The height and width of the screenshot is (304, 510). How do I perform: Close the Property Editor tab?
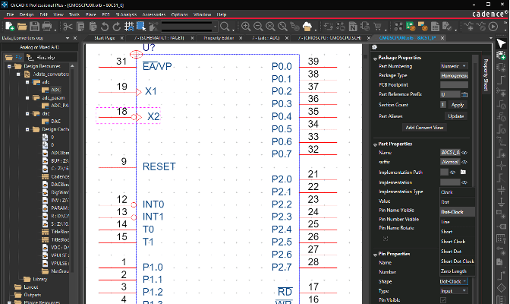click(241, 38)
